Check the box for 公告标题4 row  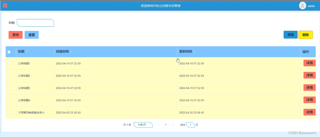[9, 100]
